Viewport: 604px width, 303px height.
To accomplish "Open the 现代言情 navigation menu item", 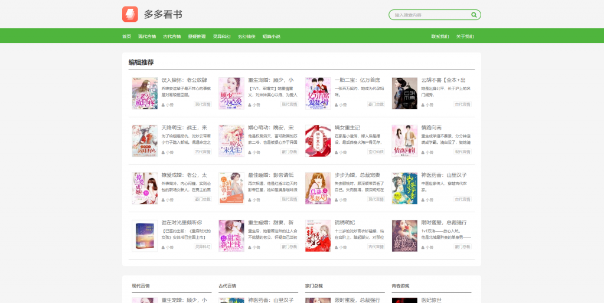I will tap(147, 37).
